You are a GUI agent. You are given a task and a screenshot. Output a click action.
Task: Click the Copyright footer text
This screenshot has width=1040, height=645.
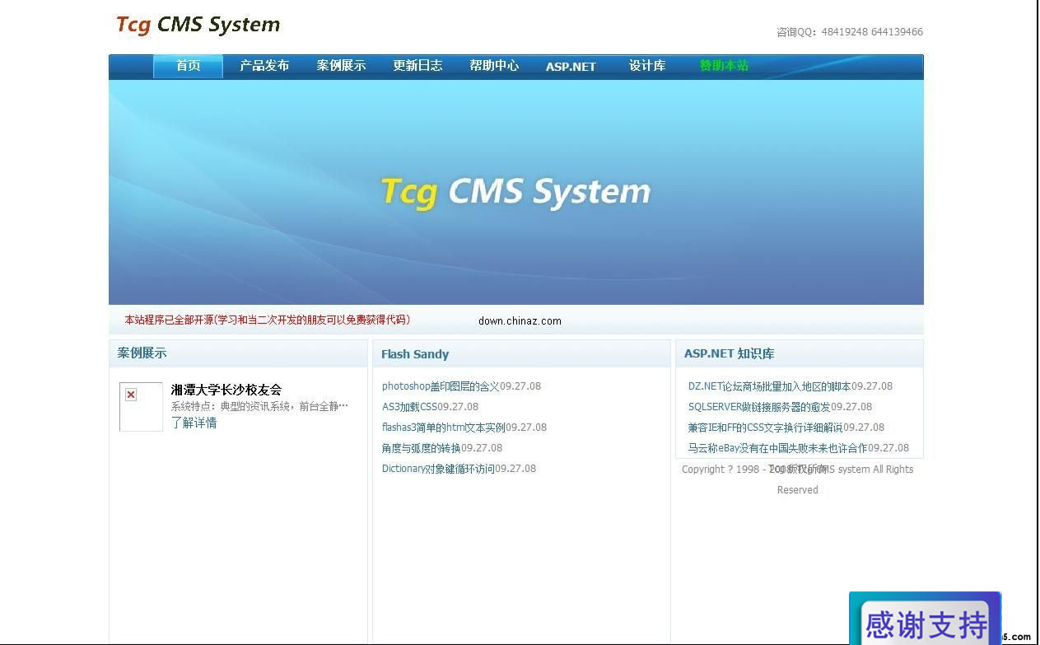tap(797, 479)
